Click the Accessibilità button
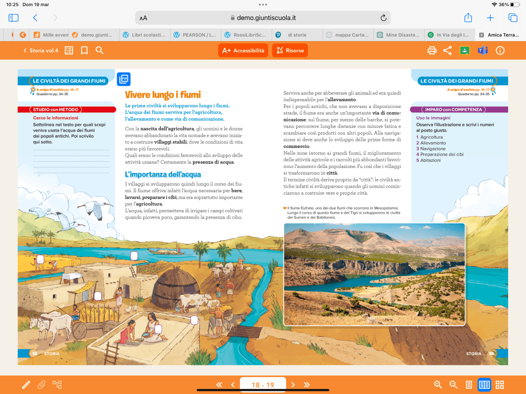 click(243, 50)
